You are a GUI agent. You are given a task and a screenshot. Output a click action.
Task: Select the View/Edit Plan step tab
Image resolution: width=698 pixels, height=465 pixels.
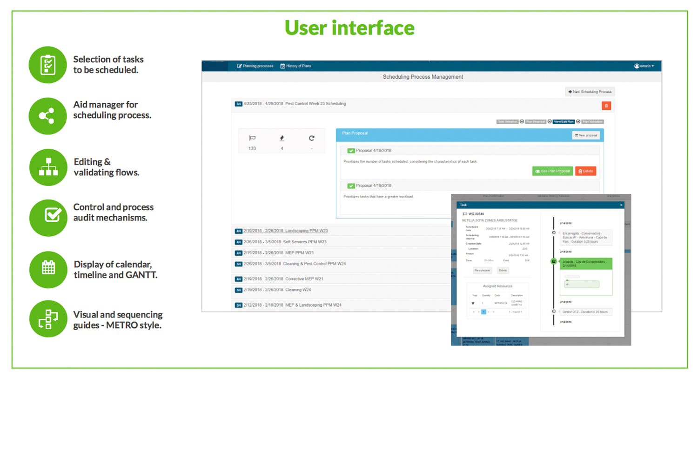564,122
